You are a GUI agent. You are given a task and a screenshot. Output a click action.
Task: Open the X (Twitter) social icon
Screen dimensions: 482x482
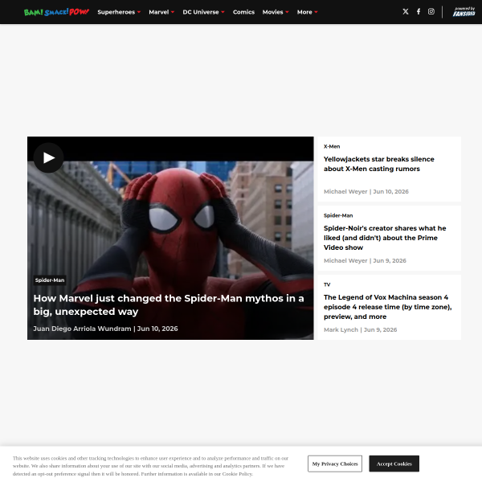pyautogui.click(x=406, y=12)
